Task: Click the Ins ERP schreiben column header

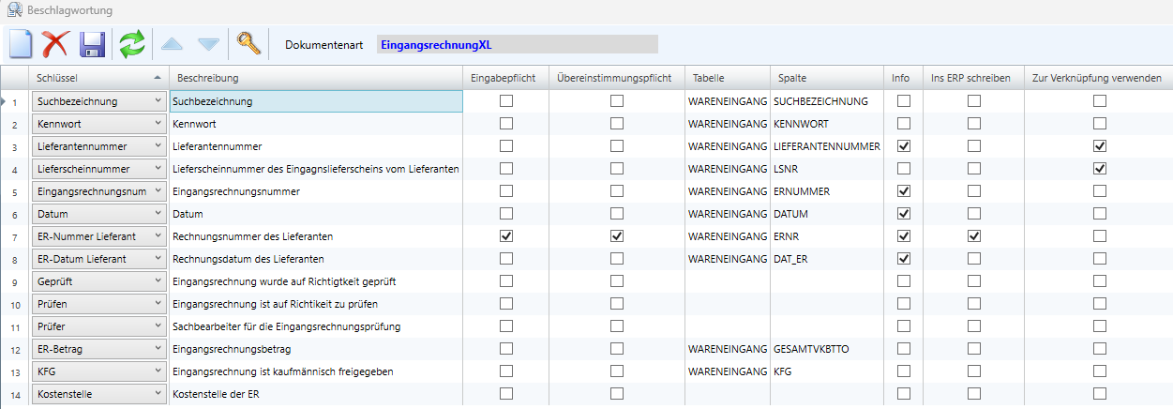Action: coord(970,78)
